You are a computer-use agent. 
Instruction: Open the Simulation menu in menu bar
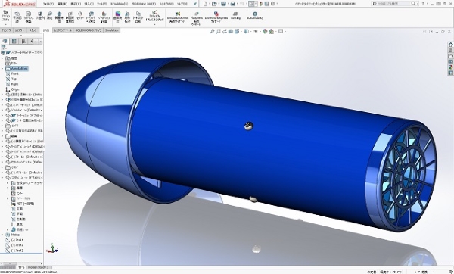(x=119, y=4)
